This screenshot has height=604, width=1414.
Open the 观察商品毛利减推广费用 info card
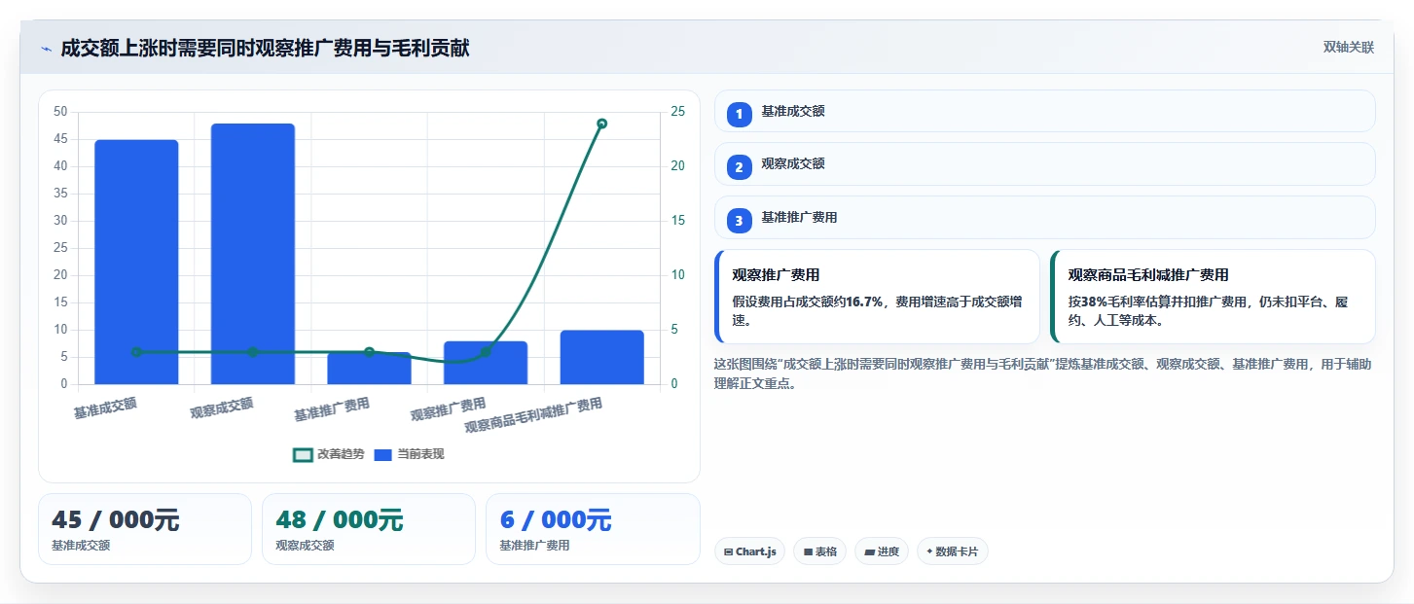click(1213, 297)
